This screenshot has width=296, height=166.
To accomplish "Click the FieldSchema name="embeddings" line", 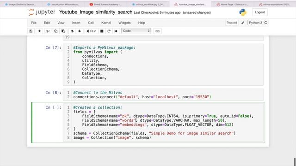I will [x=158, y=125].
